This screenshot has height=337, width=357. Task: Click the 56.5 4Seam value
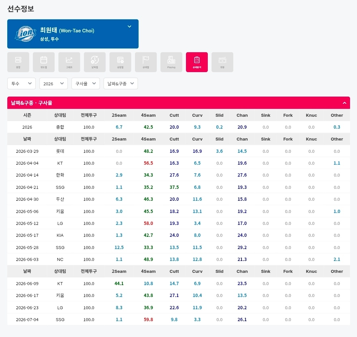coord(148,163)
